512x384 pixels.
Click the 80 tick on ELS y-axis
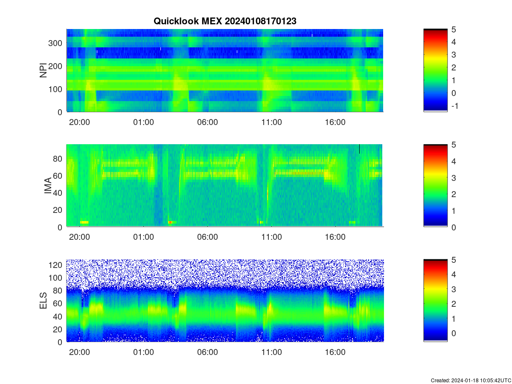tap(58, 291)
